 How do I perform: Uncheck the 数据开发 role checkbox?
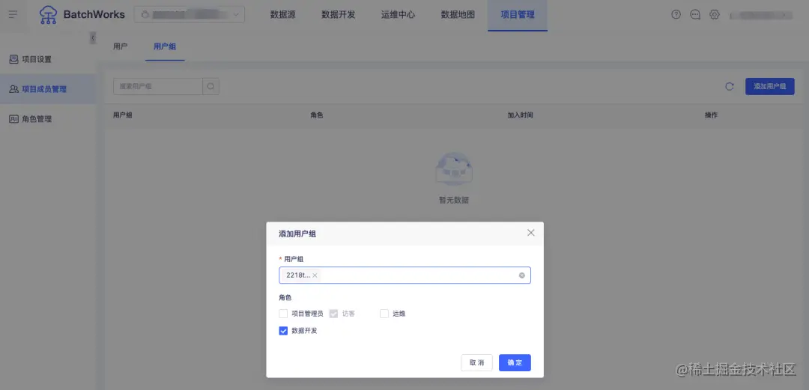[x=283, y=331]
